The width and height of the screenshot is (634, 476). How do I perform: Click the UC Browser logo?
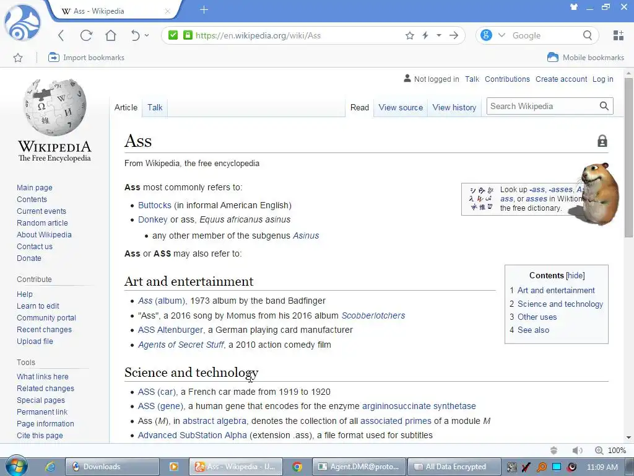coord(22,23)
